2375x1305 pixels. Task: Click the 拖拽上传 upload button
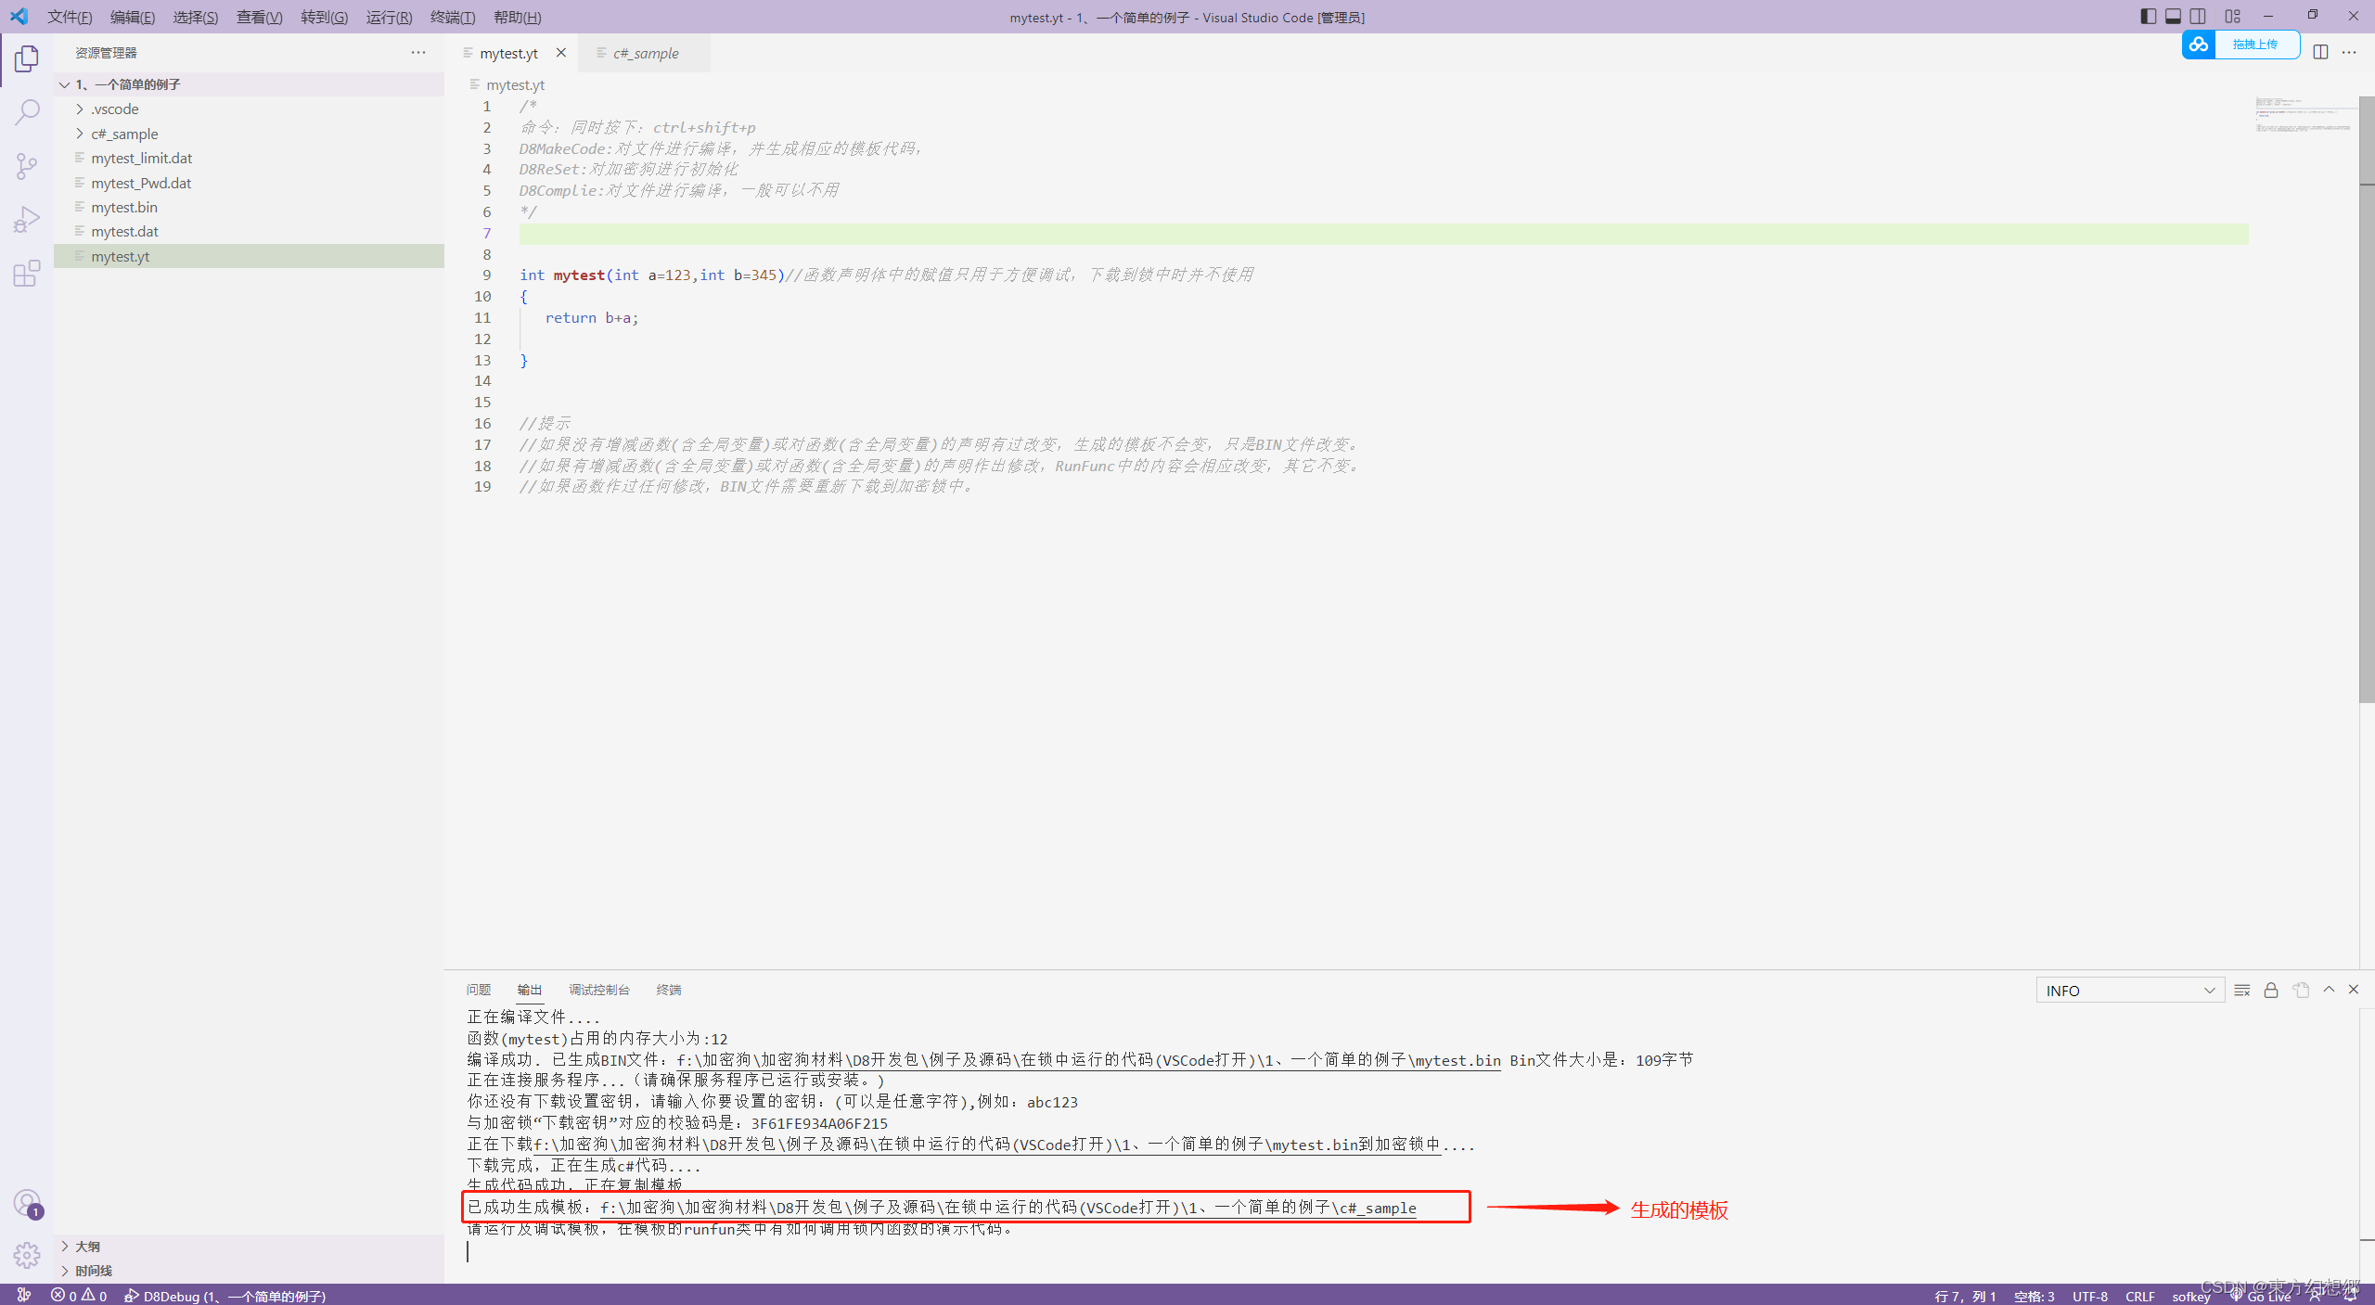point(2256,45)
